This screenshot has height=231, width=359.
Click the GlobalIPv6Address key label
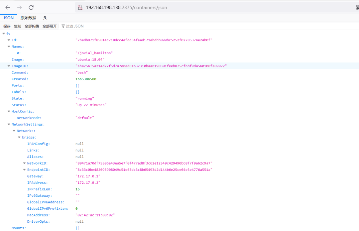(x=46, y=202)
